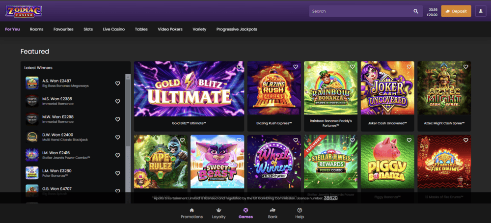Screen dimensions: 491x223
Task: Click the Zodiac Casino logo
Action: point(24,11)
